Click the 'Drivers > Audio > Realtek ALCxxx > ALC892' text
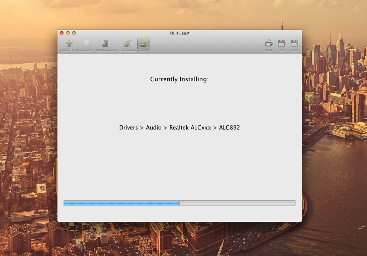This screenshot has height=256, width=367. click(x=180, y=128)
